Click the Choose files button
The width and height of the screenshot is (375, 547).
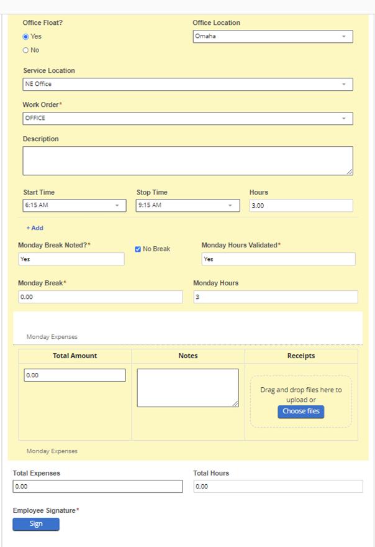[300, 411]
